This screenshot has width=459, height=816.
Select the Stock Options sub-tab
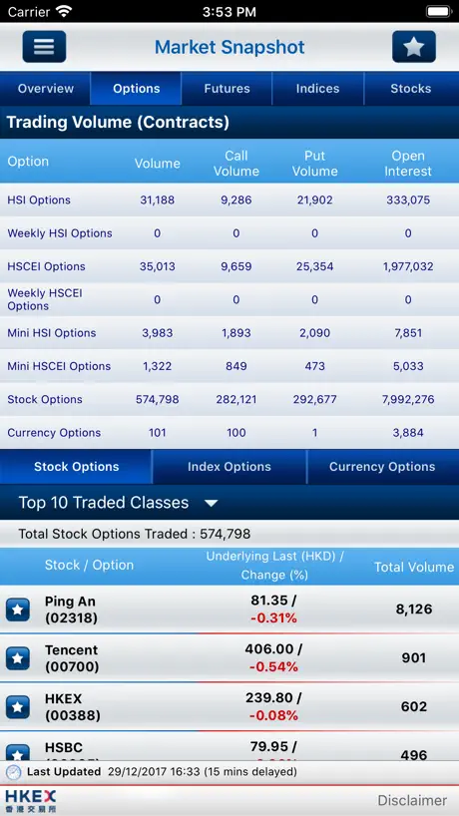(x=77, y=467)
